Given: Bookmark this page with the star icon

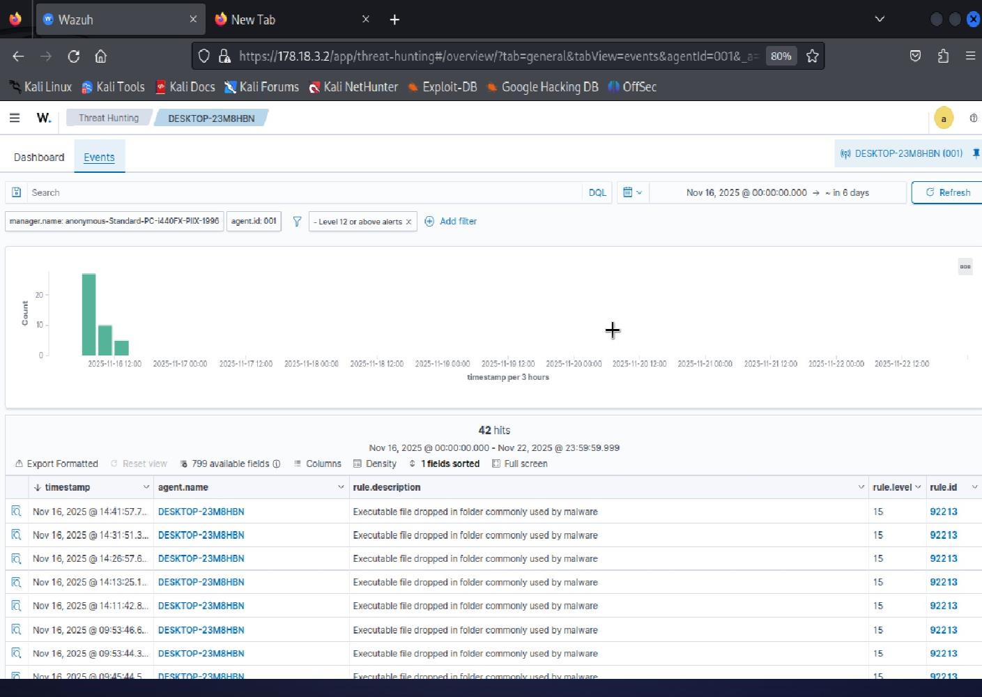Looking at the screenshot, I should [x=812, y=56].
